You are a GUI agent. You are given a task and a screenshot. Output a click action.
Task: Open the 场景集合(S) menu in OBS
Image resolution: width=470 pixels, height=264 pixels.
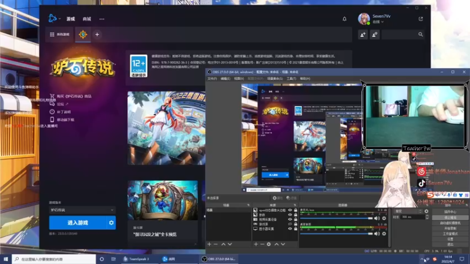click(x=274, y=79)
